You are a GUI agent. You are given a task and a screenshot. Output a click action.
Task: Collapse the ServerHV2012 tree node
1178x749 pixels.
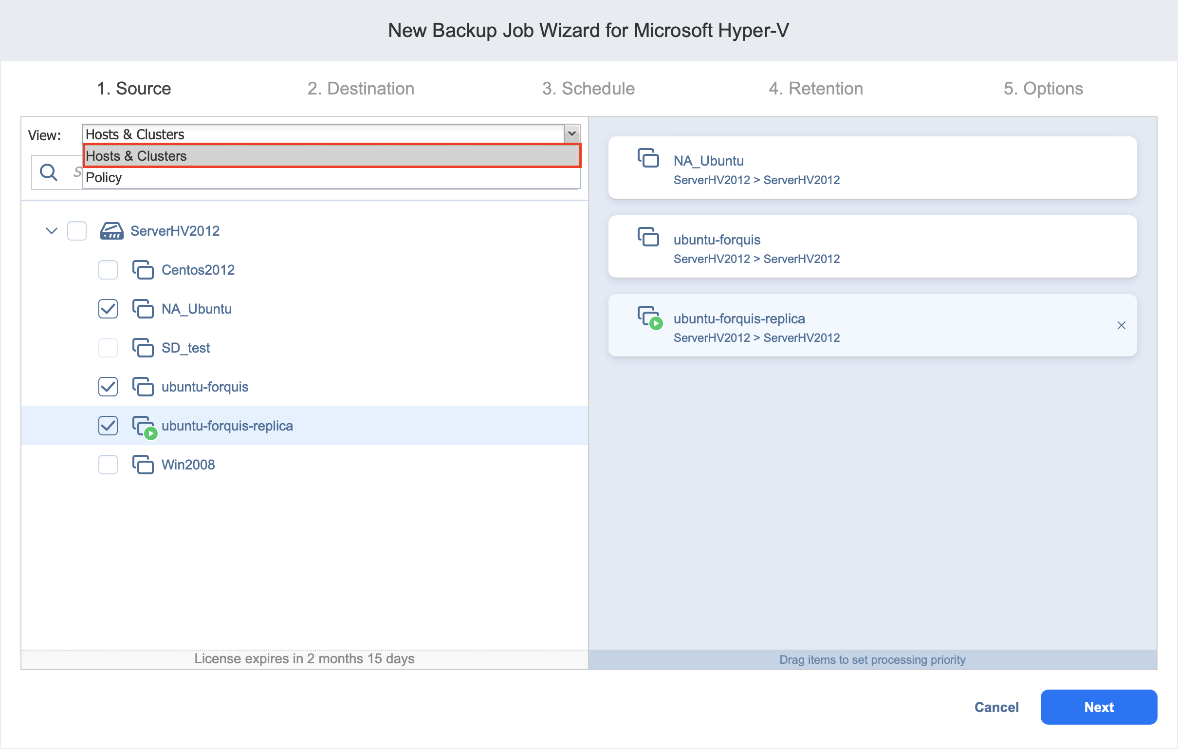(52, 230)
